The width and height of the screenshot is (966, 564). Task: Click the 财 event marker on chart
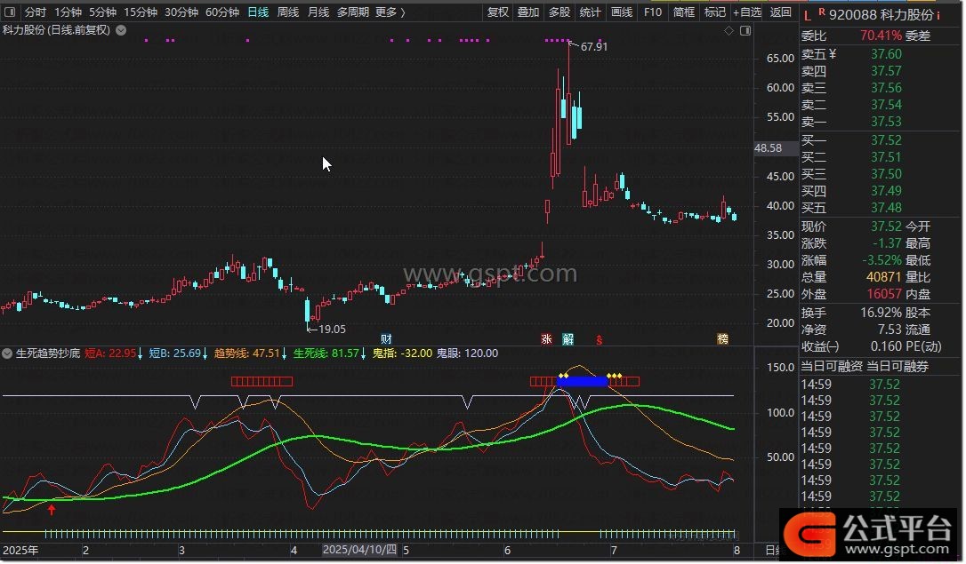(386, 338)
